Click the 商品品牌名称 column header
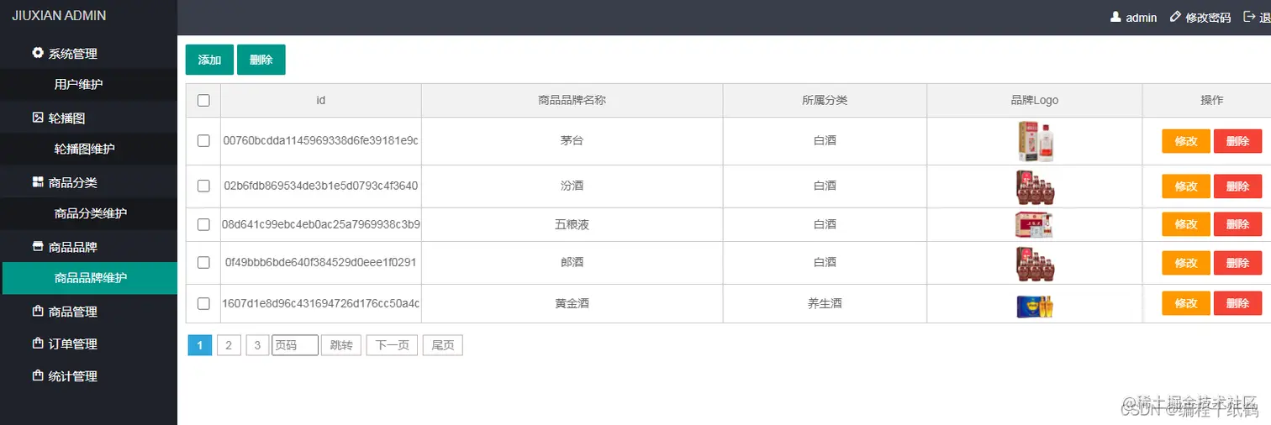 click(572, 100)
